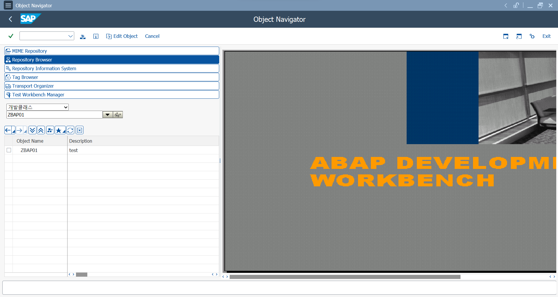Close the object list browser
The image size is (558, 297).
click(79, 130)
